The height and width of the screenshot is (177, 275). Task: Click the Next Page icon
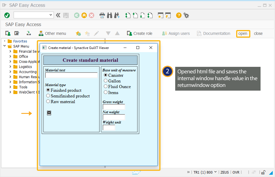coord(142,15)
